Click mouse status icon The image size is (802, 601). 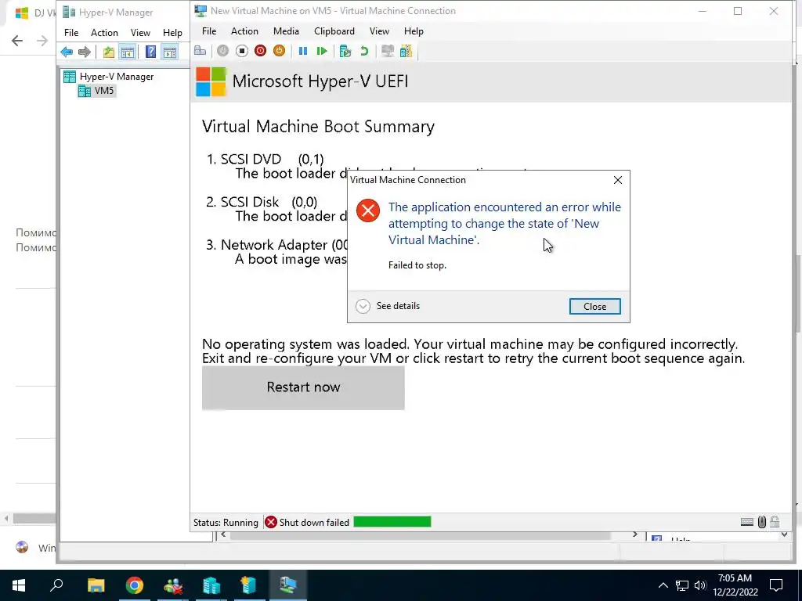click(761, 522)
